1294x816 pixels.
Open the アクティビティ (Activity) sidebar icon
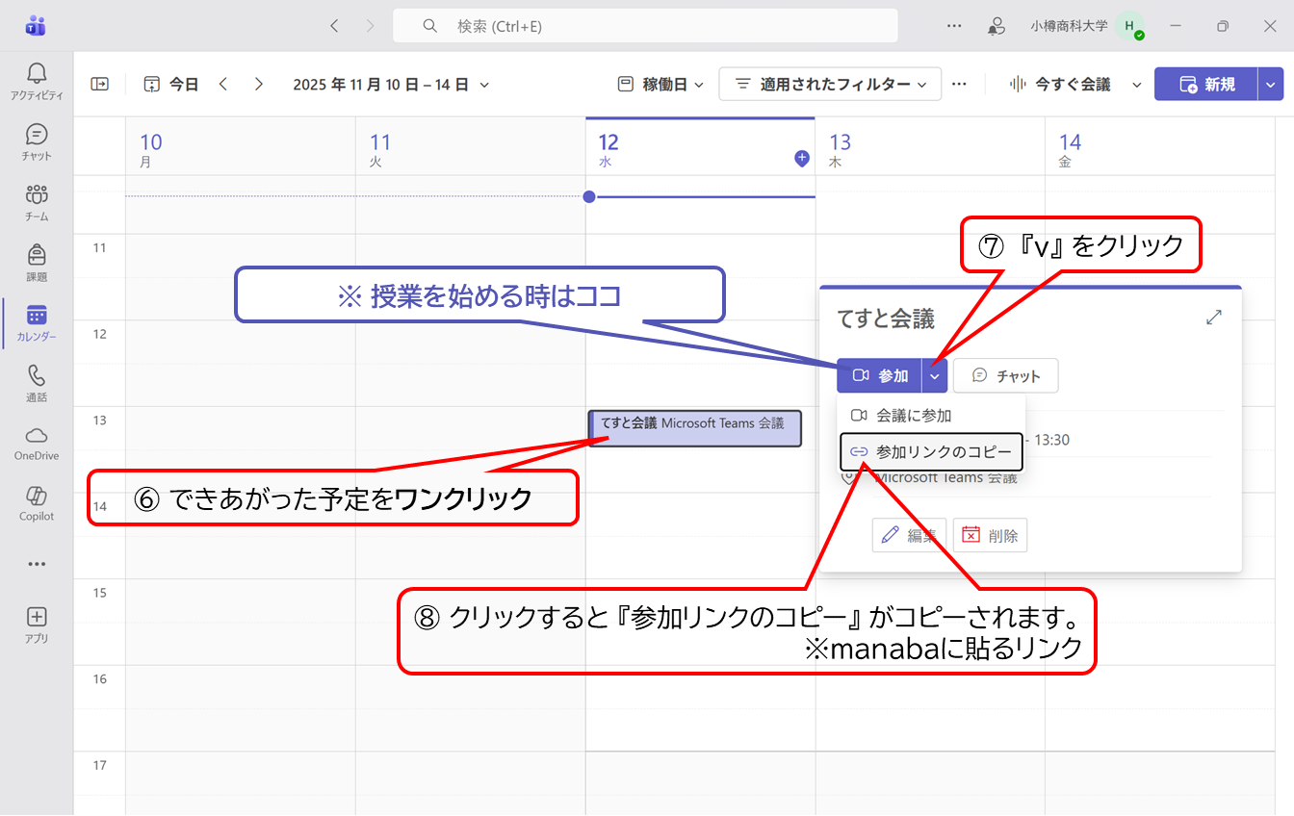(37, 82)
